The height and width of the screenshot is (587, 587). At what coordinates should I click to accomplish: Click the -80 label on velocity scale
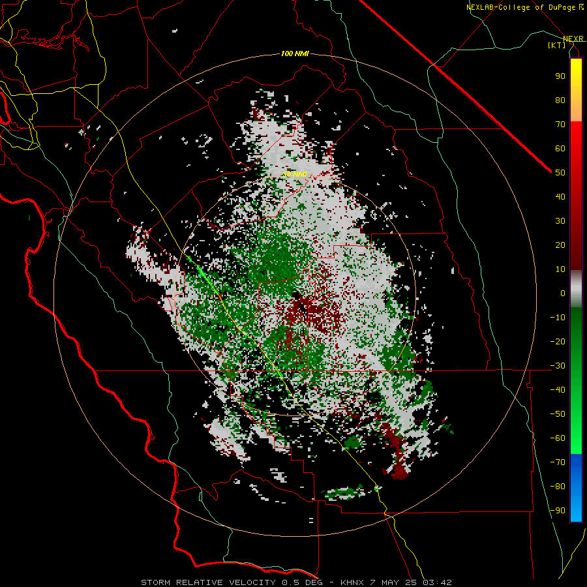[x=558, y=487]
